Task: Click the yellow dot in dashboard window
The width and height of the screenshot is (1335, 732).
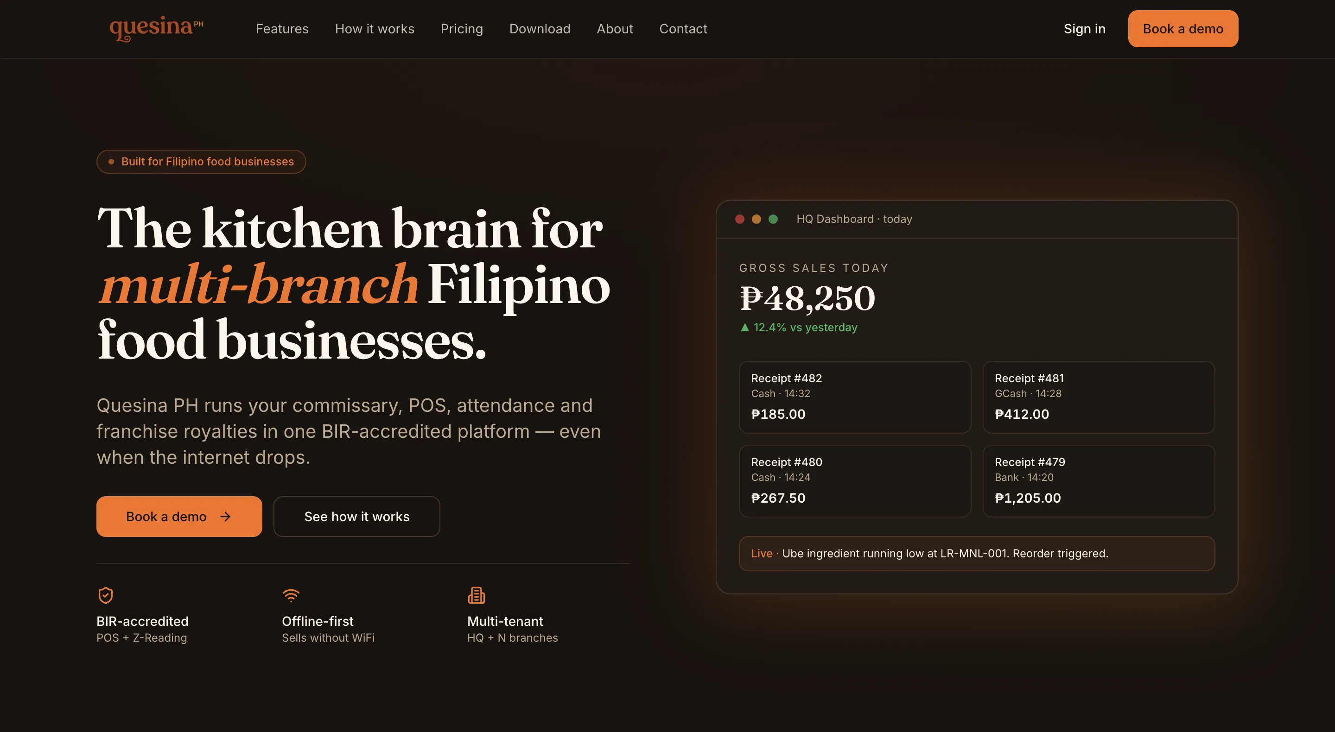Action: [756, 219]
